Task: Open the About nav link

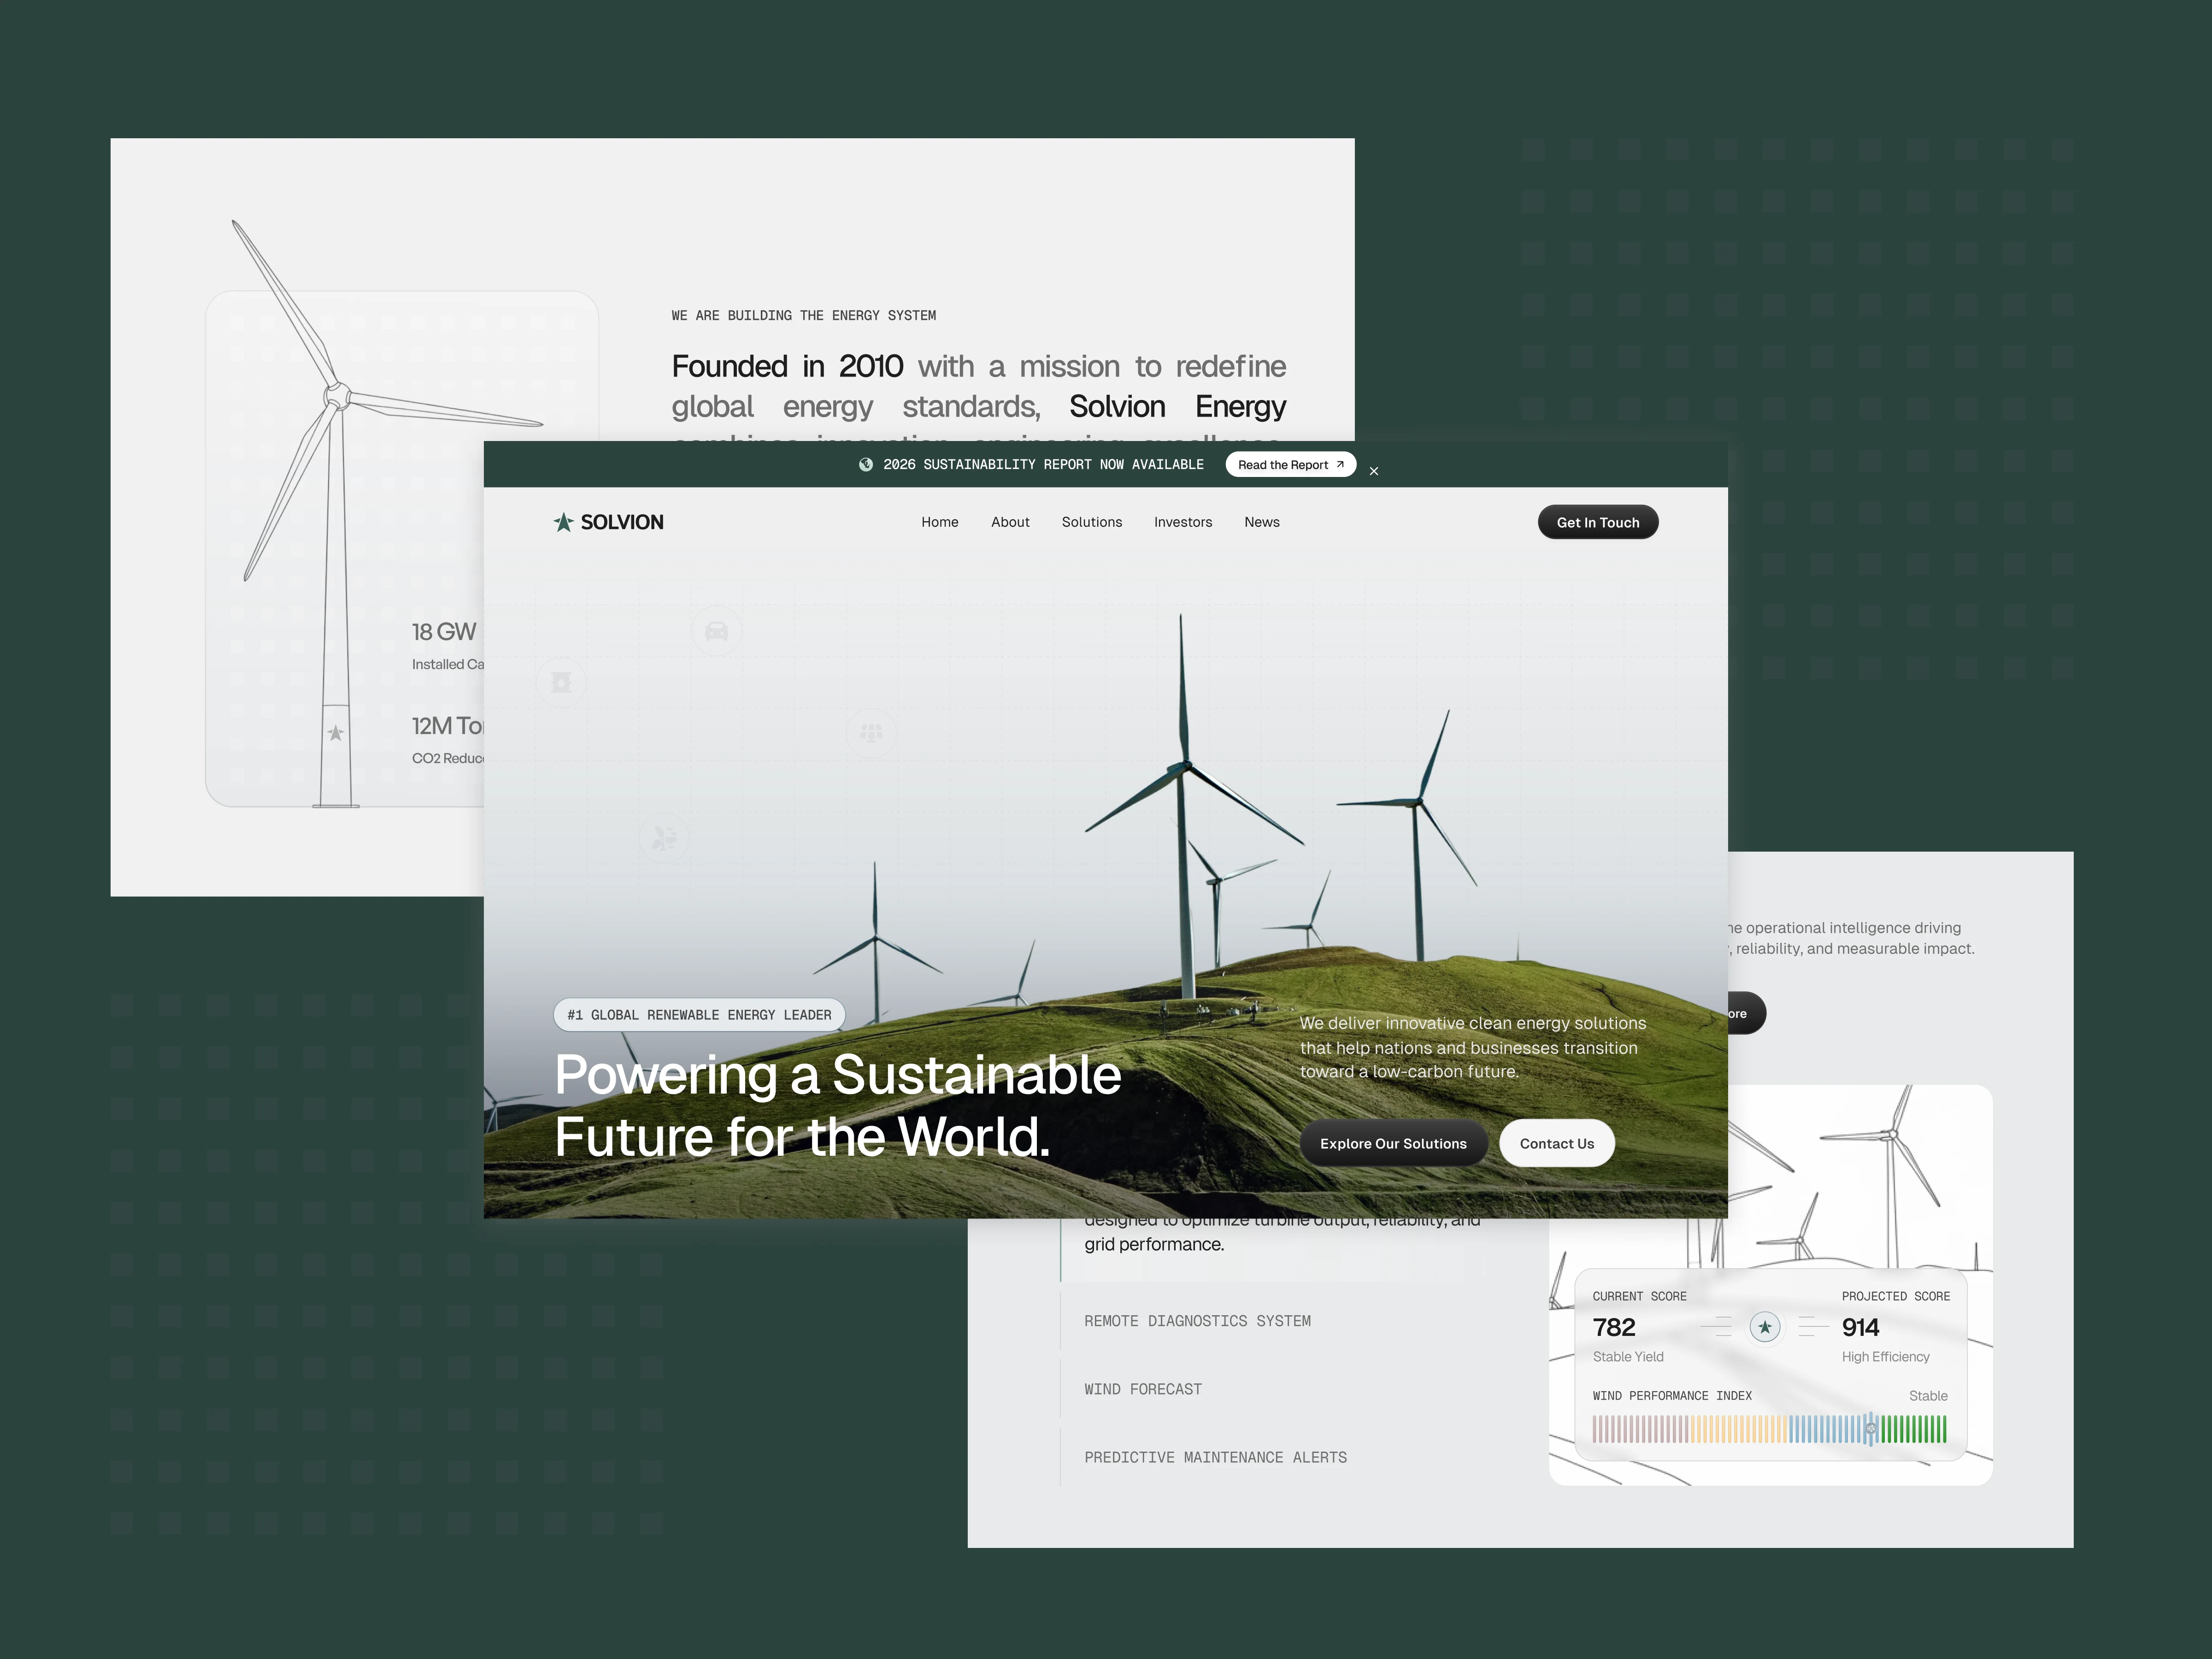Action: [x=1010, y=522]
